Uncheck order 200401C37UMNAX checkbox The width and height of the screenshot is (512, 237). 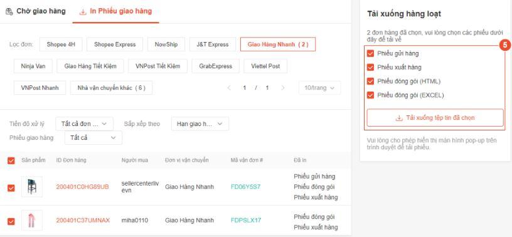[11, 221]
